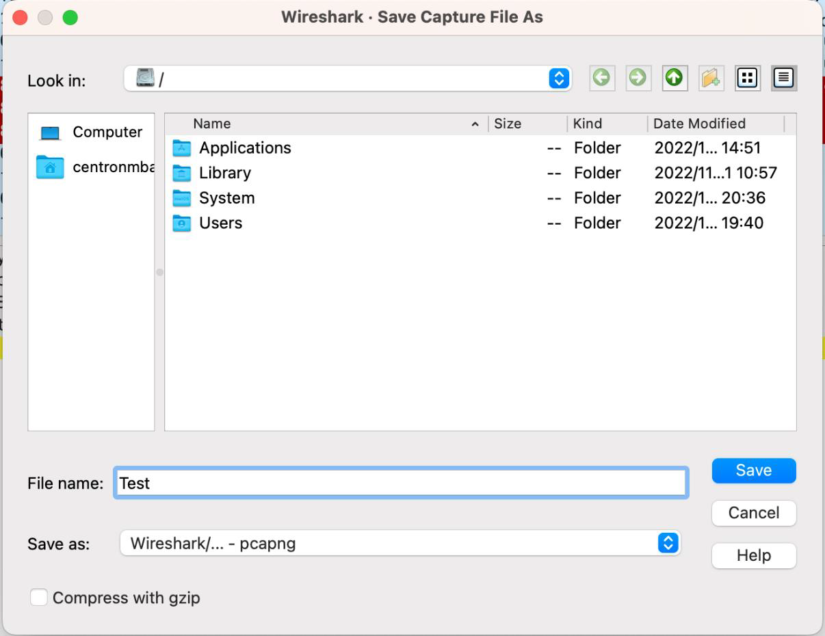Expand the Save as file type dropdown

pyautogui.click(x=668, y=543)
